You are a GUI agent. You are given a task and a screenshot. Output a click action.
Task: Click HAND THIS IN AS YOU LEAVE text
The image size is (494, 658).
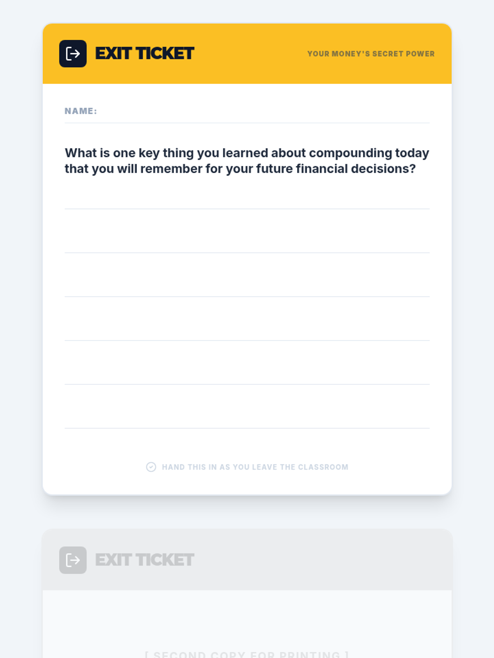pyautogui.click(x=255, y=467)
